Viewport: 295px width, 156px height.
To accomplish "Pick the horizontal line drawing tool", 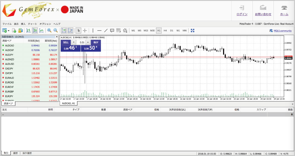I will (99, 30).
